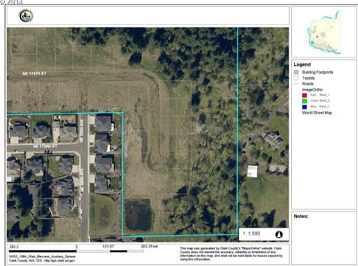Click the 263.3Feet scale bar label
Viewport: 358px width, 266px height.
point(149,246)
